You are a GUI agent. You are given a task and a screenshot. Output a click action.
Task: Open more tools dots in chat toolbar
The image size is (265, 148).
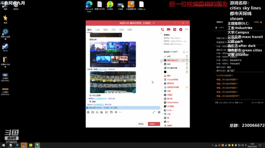pos(120,112)
